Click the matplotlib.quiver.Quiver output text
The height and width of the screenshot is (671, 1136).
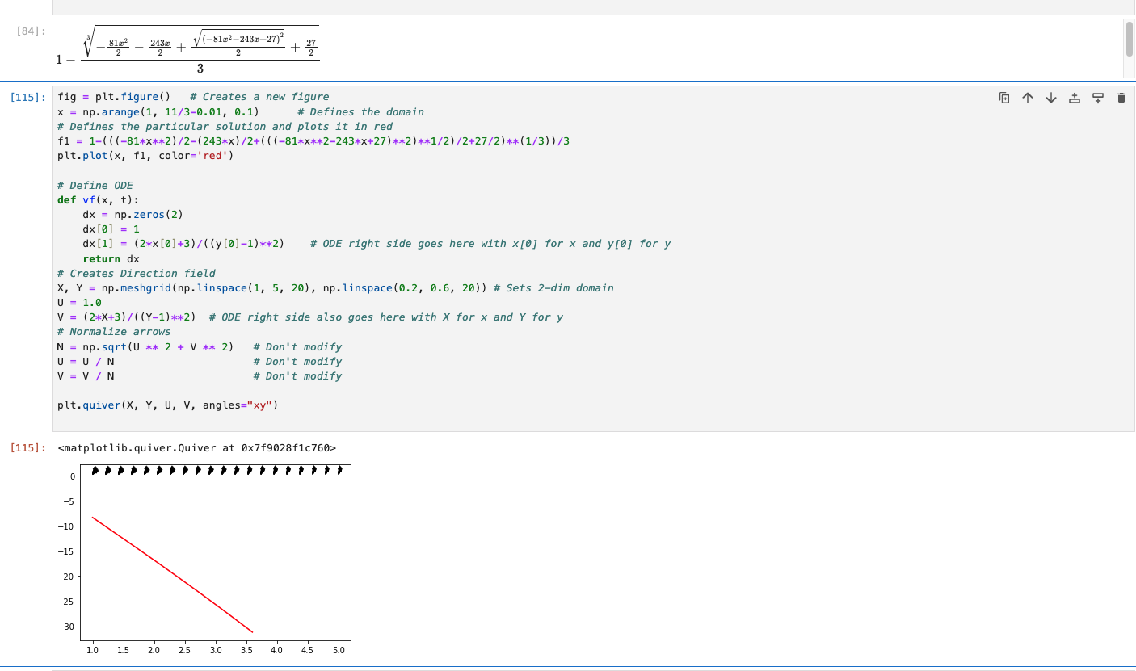click(194, 447)
